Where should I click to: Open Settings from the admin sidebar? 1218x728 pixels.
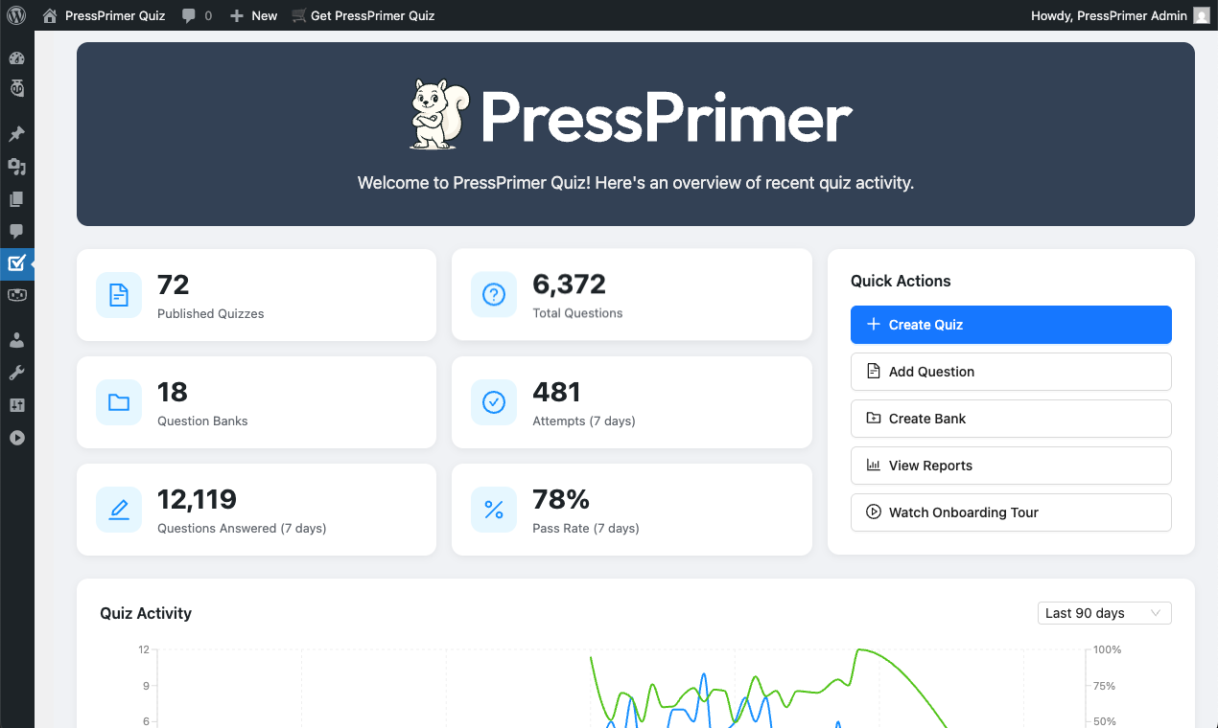[x=16, y=404]
